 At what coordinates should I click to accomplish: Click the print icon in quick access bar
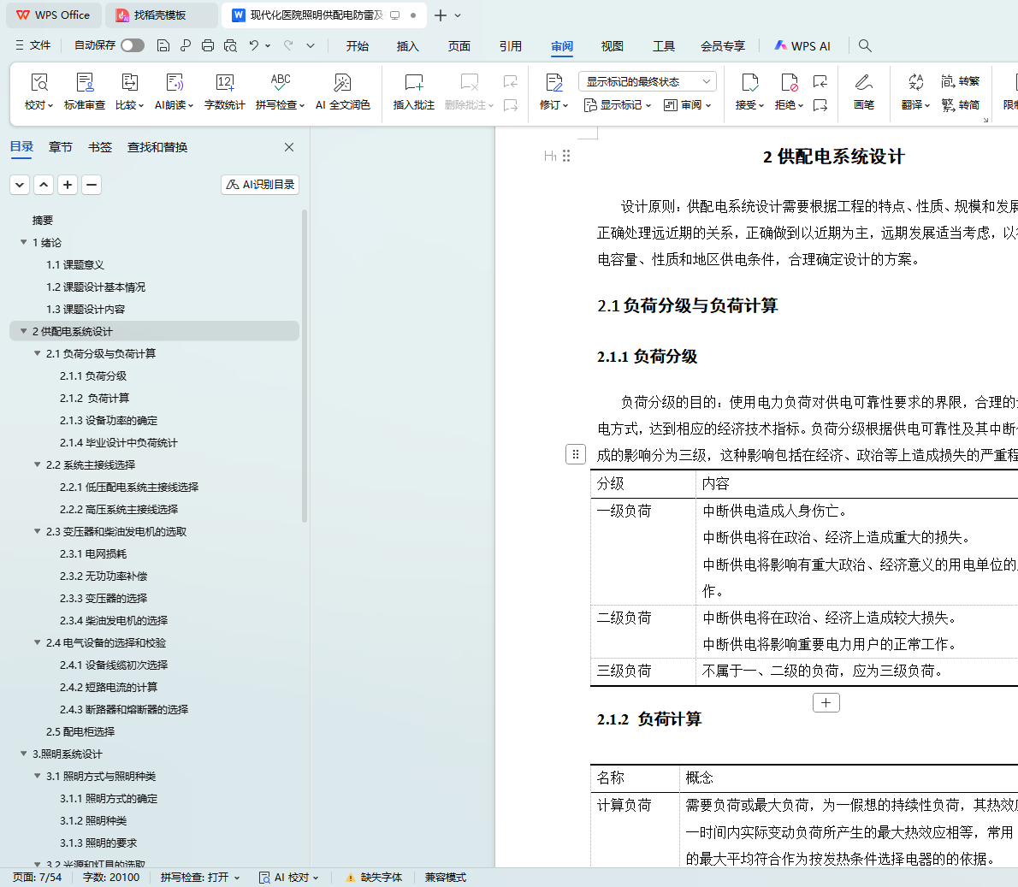(208, 45)
